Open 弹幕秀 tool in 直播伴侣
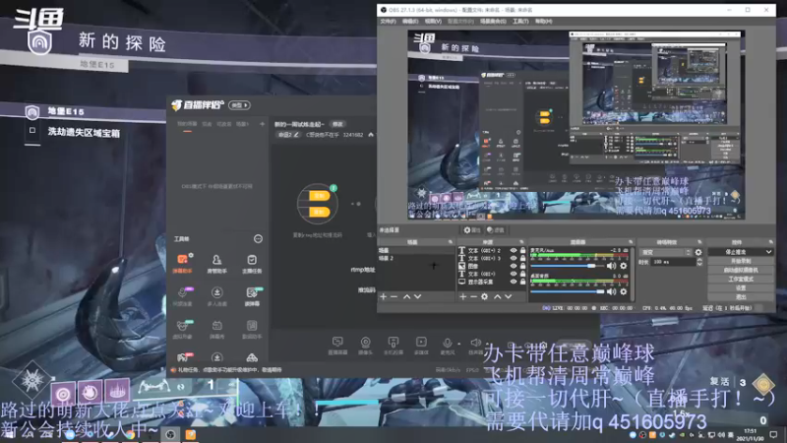 point(216,329)
